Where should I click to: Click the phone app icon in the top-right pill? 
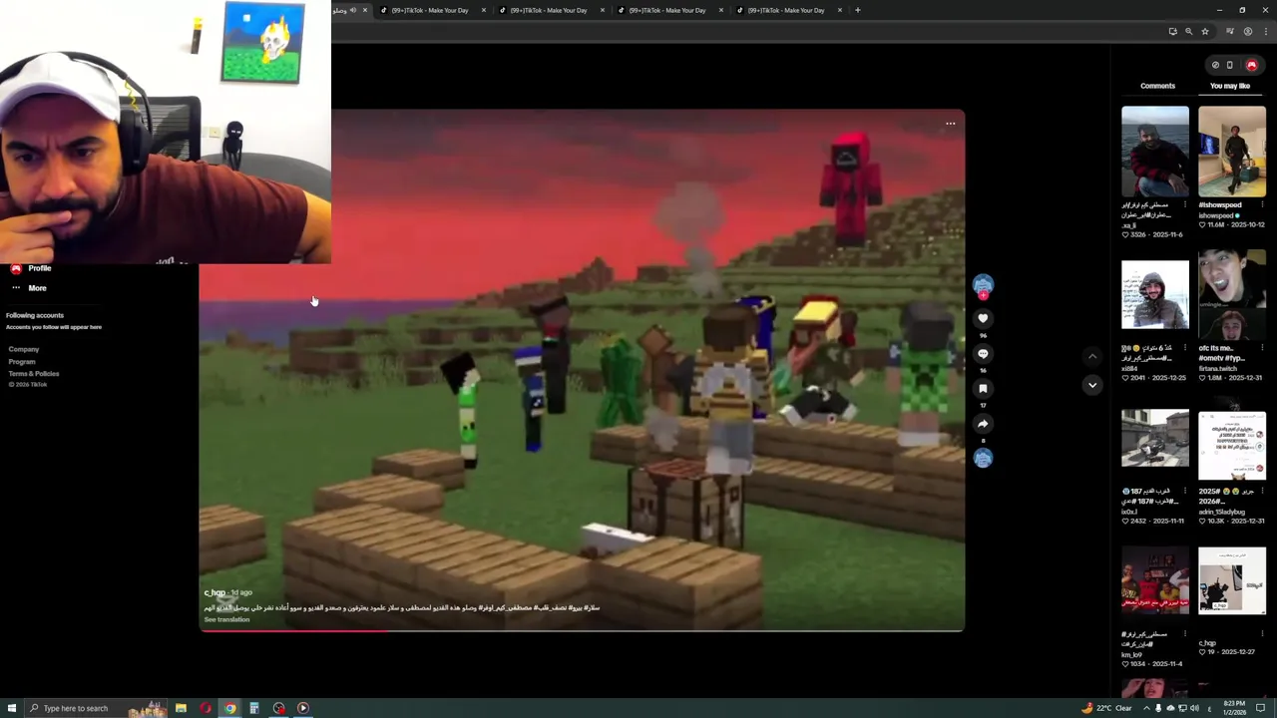[1229, 65]
